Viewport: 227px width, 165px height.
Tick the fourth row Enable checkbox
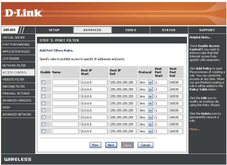pyautogui.click(x=44, y=103)
